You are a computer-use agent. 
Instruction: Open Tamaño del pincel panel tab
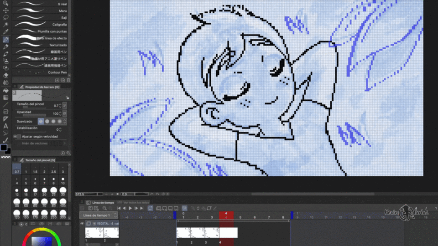(x=37, y=160)
